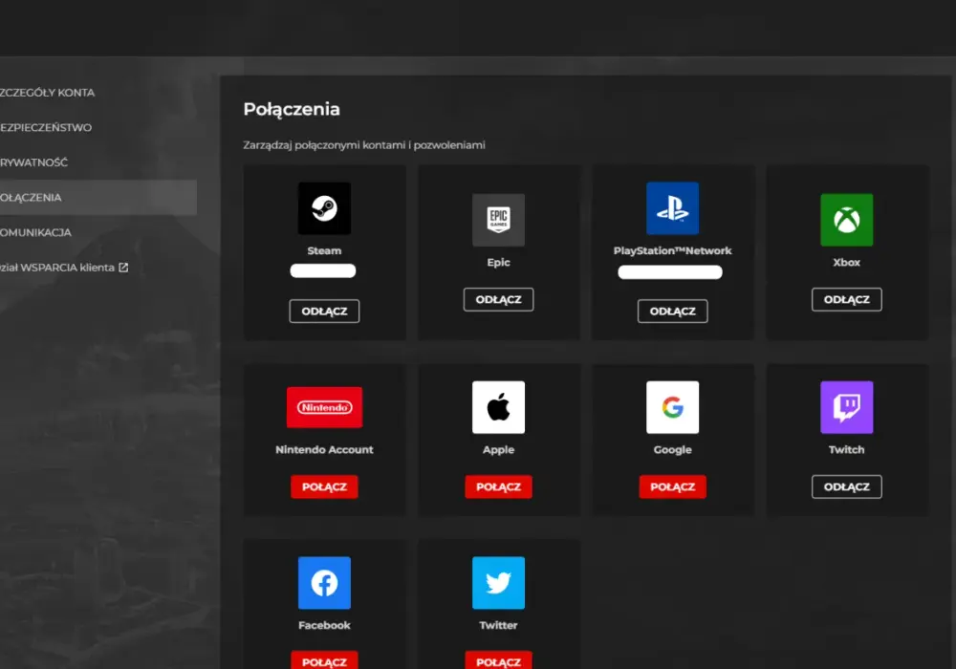Click the PlayStation™Network label

tap(672, 250)
